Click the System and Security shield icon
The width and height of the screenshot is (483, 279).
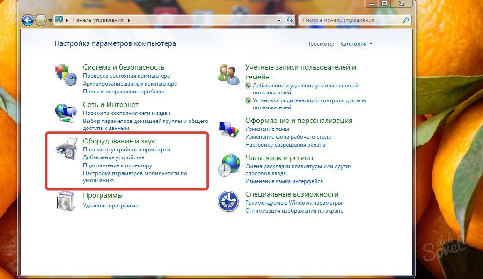pyautogui.click(x=66, y=75)
